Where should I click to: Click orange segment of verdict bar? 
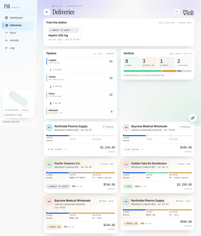tap(169, 71)
